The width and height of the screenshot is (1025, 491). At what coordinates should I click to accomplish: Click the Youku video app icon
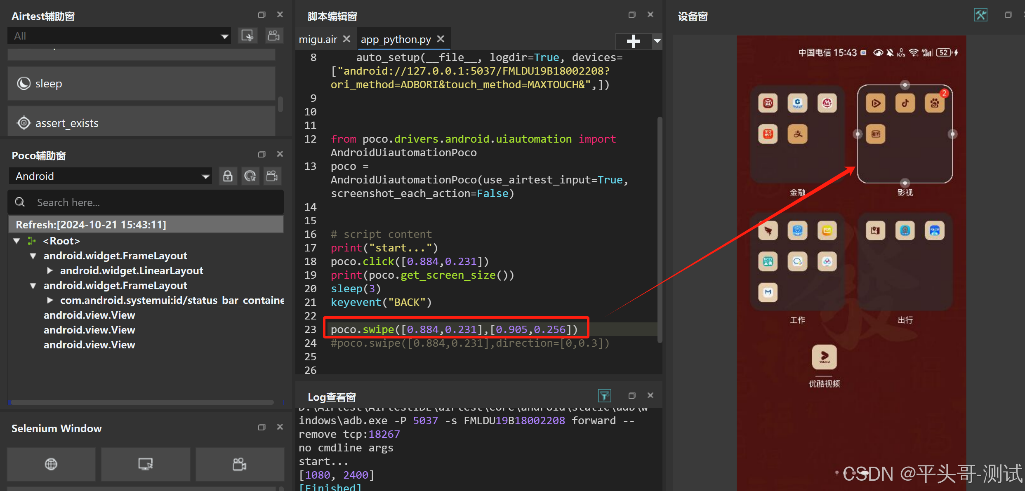[x=824, y=357]
